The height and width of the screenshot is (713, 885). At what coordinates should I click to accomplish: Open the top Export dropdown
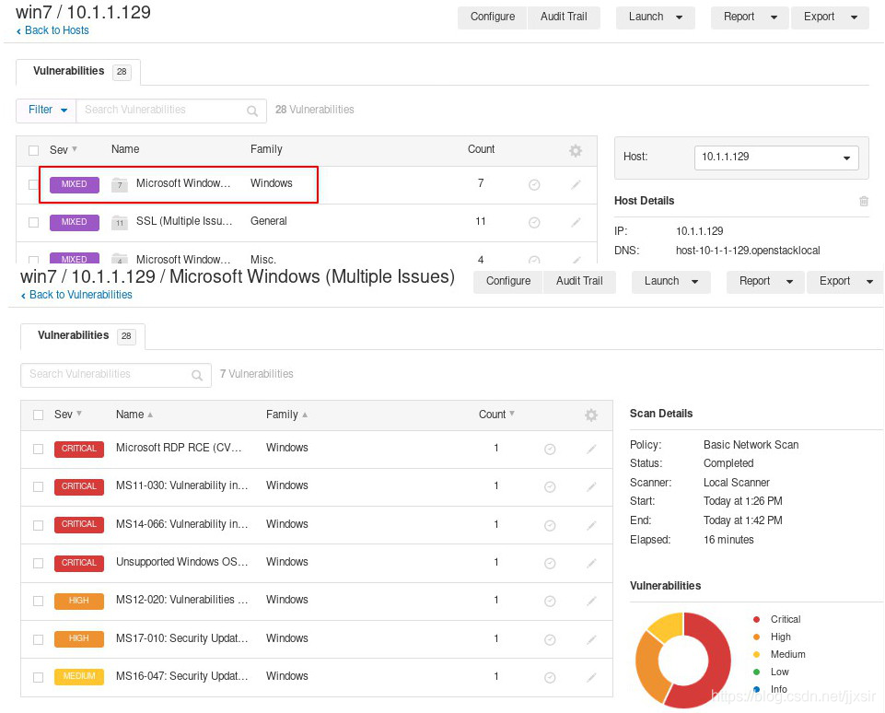point(830,17)
